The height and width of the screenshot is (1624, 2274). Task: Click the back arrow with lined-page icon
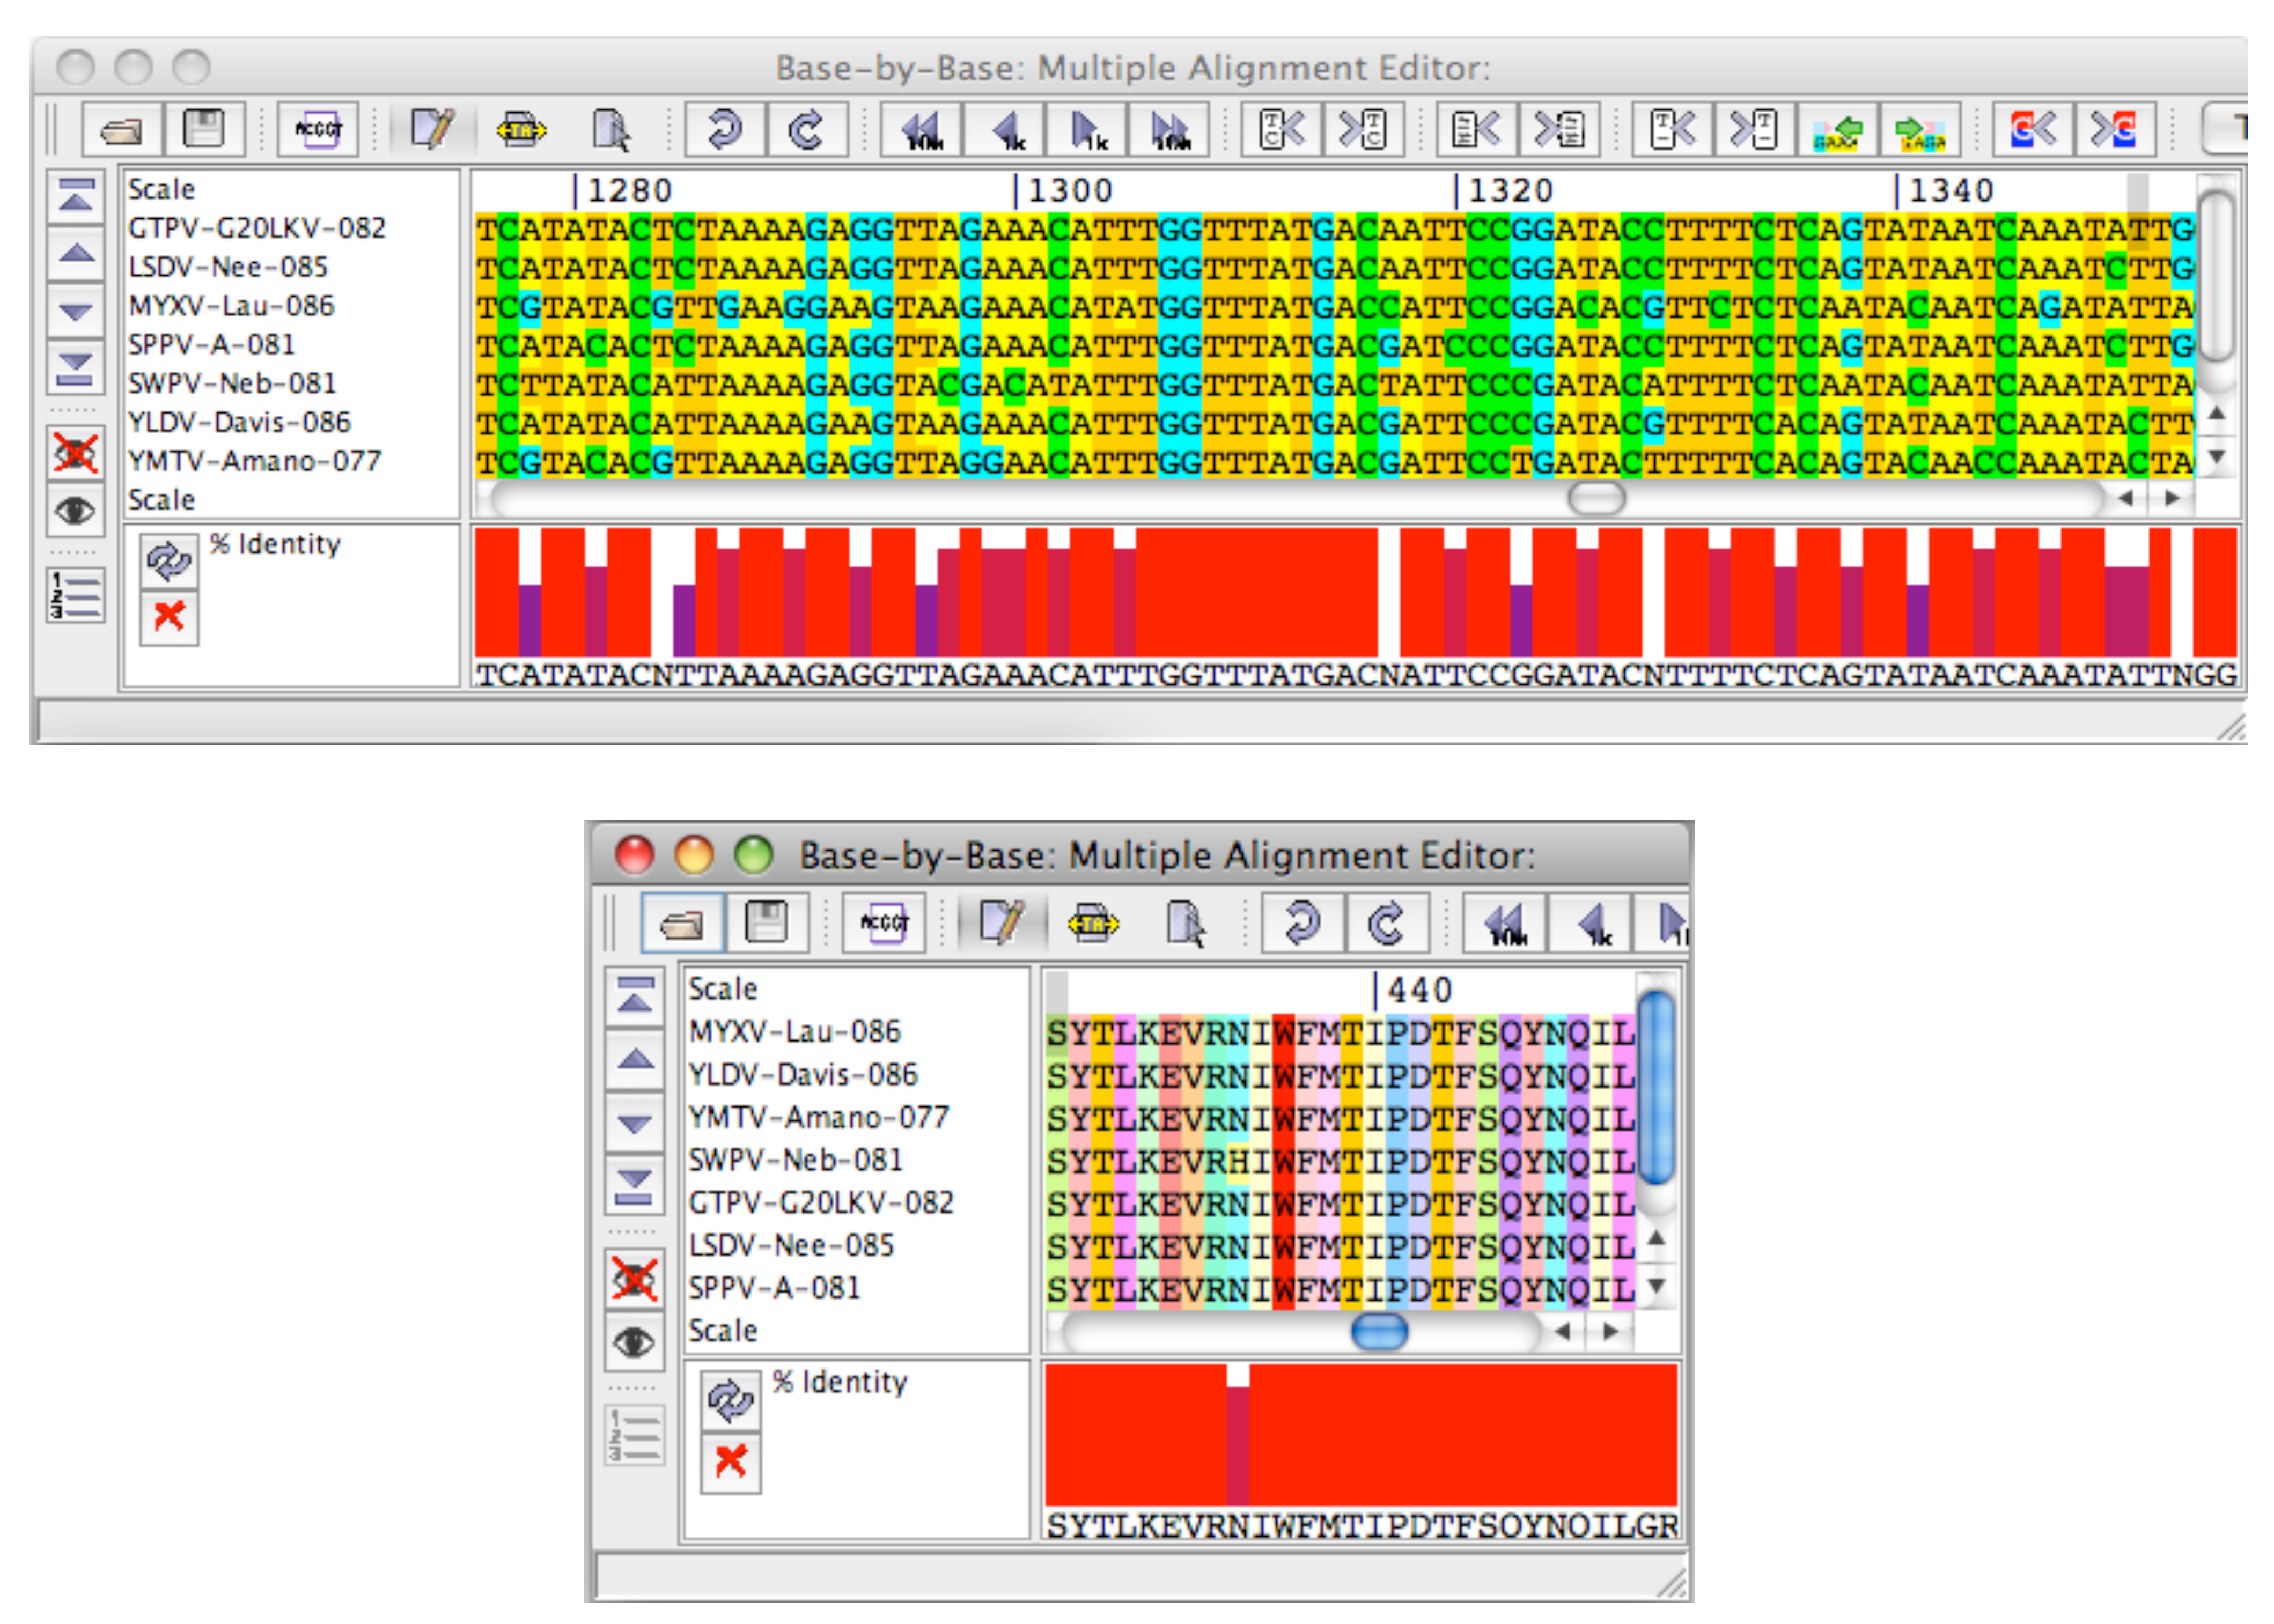click(1477, 130)
